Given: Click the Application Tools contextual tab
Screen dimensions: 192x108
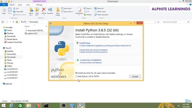Looking at the screenshot, I should pyautogui.click(x=39, y=1).
